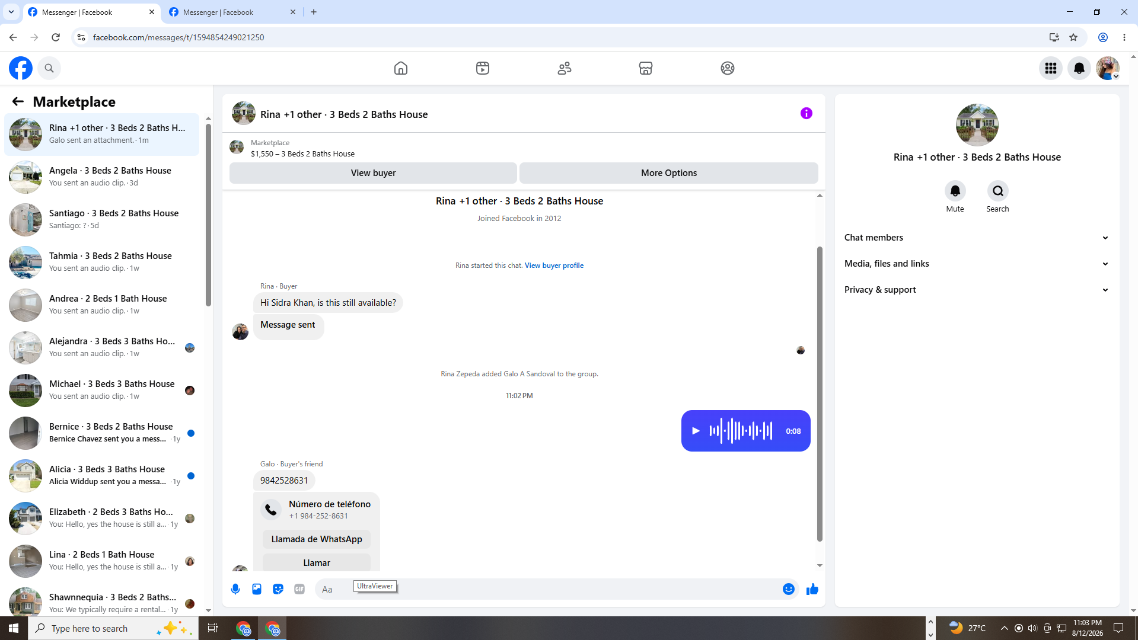
Task: Open the Chrome tab search dropdown
Action: [11, 12]
